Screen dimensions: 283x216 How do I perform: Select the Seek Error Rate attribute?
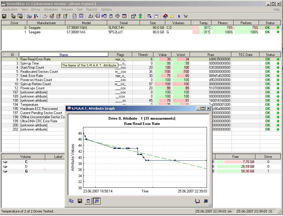point(141,76)
